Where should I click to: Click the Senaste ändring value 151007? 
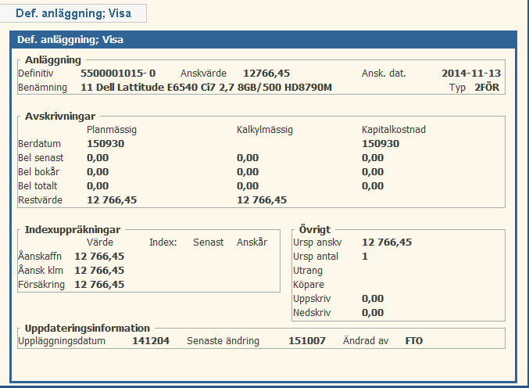[x=307, y=341]
